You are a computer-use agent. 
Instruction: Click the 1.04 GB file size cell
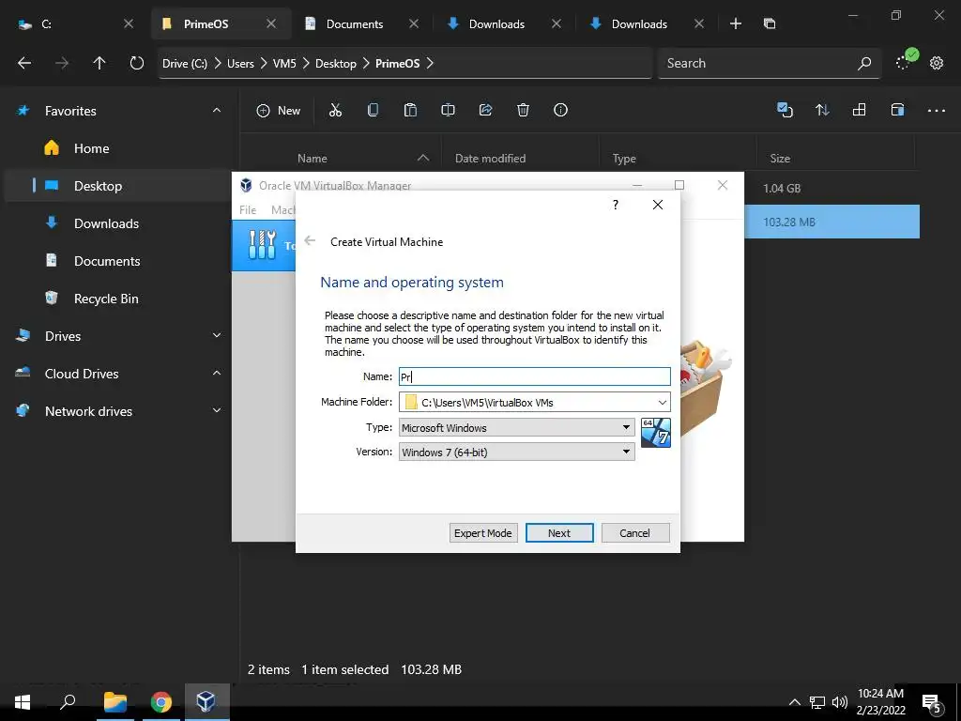[x=782, y=188]
